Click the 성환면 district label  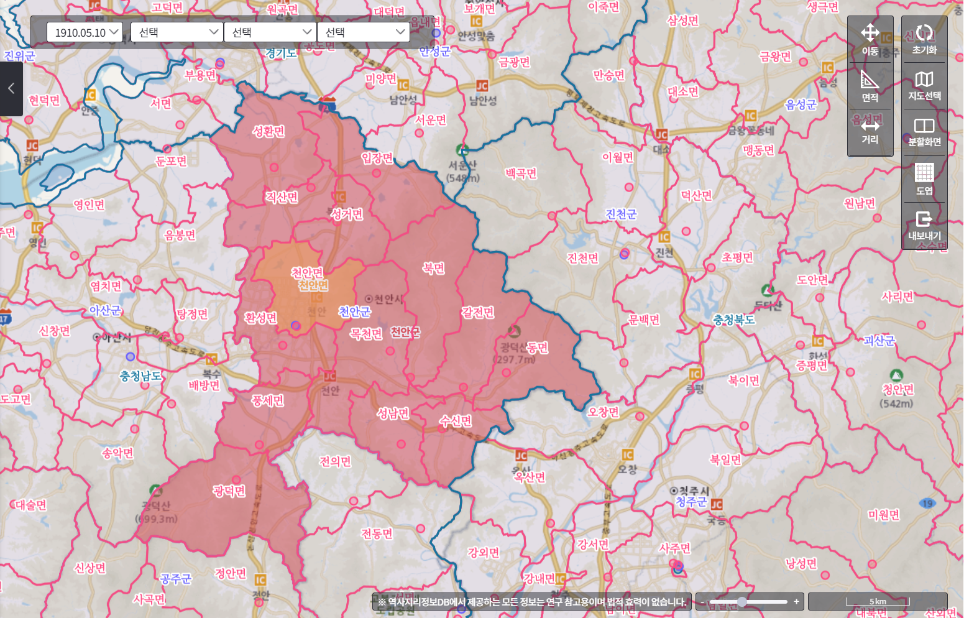tap(269, 131)
